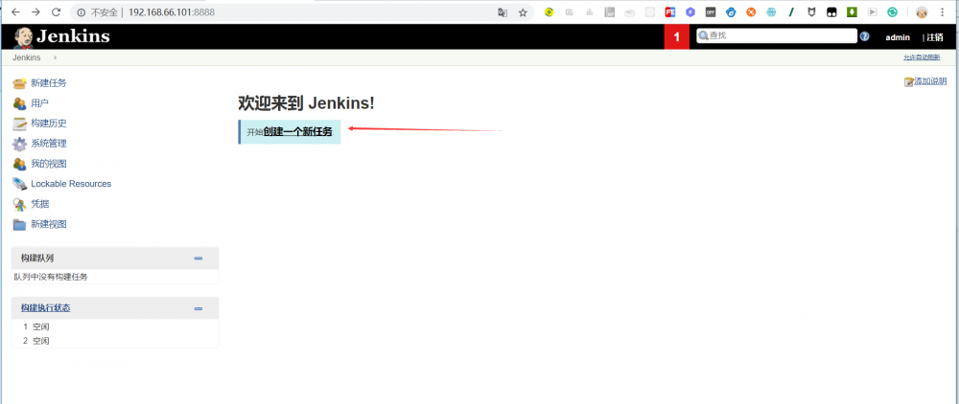The image size is (959, 404).
Task: Click the browser address bar URL
Action: [172, 12]
